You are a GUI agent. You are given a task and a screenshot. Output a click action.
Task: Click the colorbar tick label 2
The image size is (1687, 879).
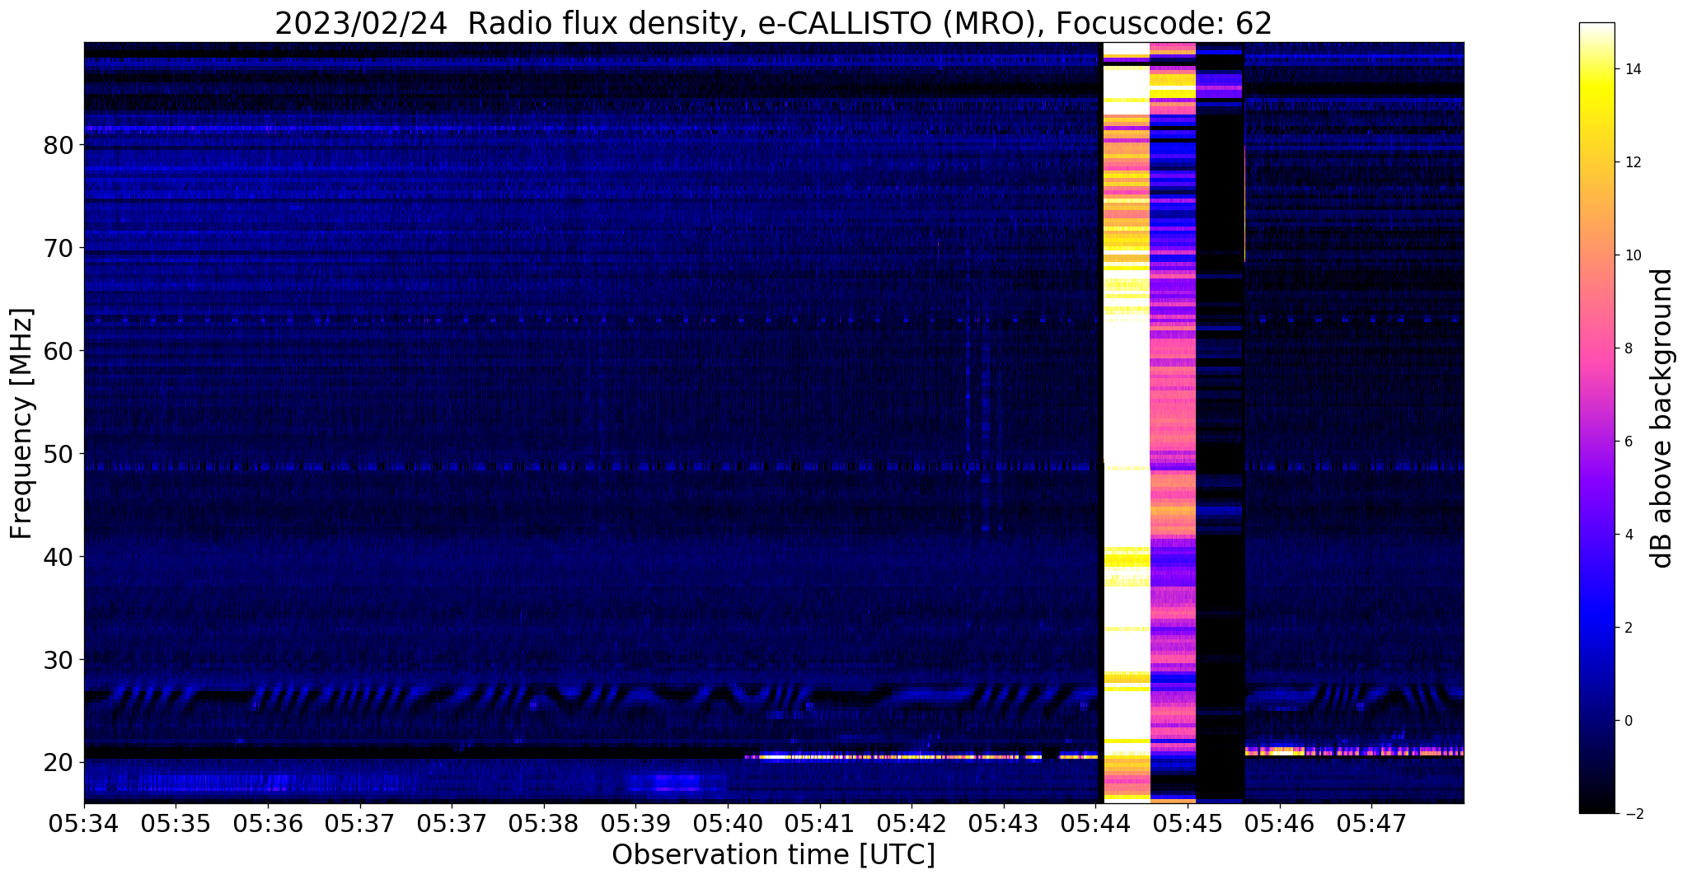1628,628
